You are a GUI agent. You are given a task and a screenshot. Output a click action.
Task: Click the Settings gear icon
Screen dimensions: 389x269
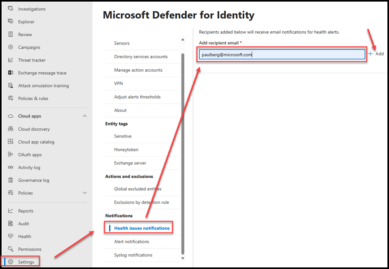coord(10,262)
